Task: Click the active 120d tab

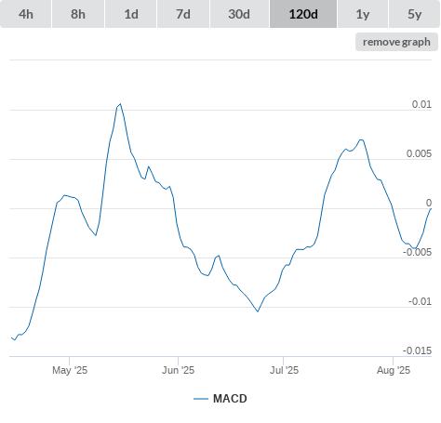Action: [303, 14]
